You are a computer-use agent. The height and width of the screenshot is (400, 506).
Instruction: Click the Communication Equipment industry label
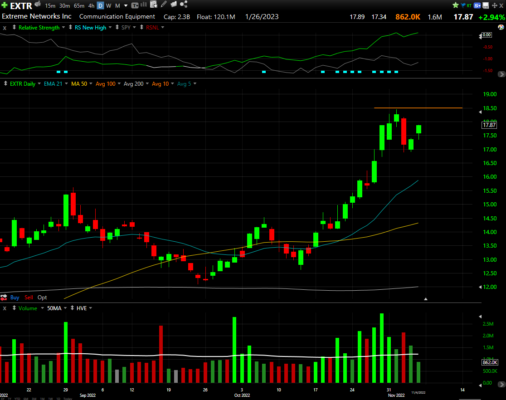(117, 16)
